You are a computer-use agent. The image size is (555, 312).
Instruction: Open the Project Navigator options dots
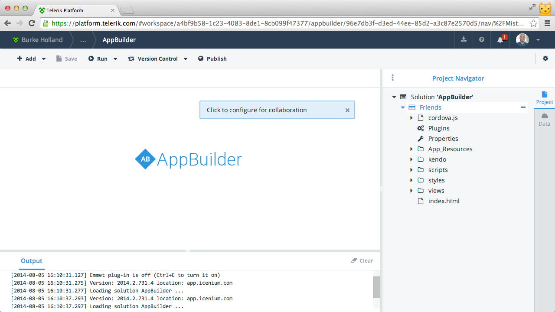392,78
